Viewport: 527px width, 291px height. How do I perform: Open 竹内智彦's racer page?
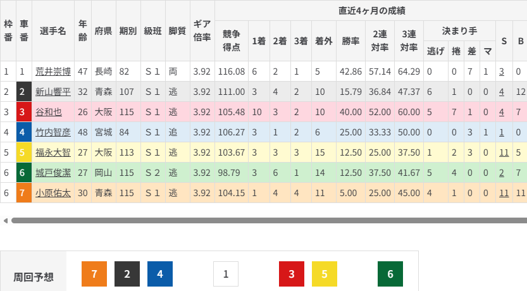(53, 132)
